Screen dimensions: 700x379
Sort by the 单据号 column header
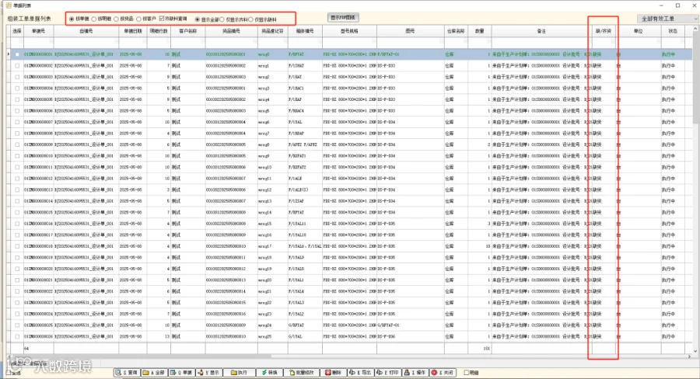coord(38,31)
